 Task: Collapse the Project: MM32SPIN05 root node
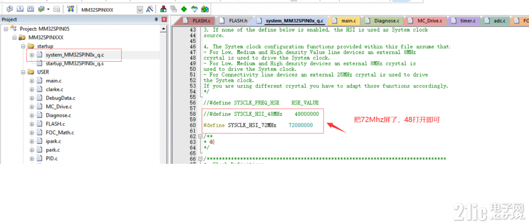click(x=6, y=29)
